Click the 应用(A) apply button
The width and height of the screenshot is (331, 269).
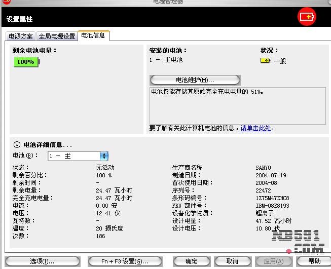[273, 261]
